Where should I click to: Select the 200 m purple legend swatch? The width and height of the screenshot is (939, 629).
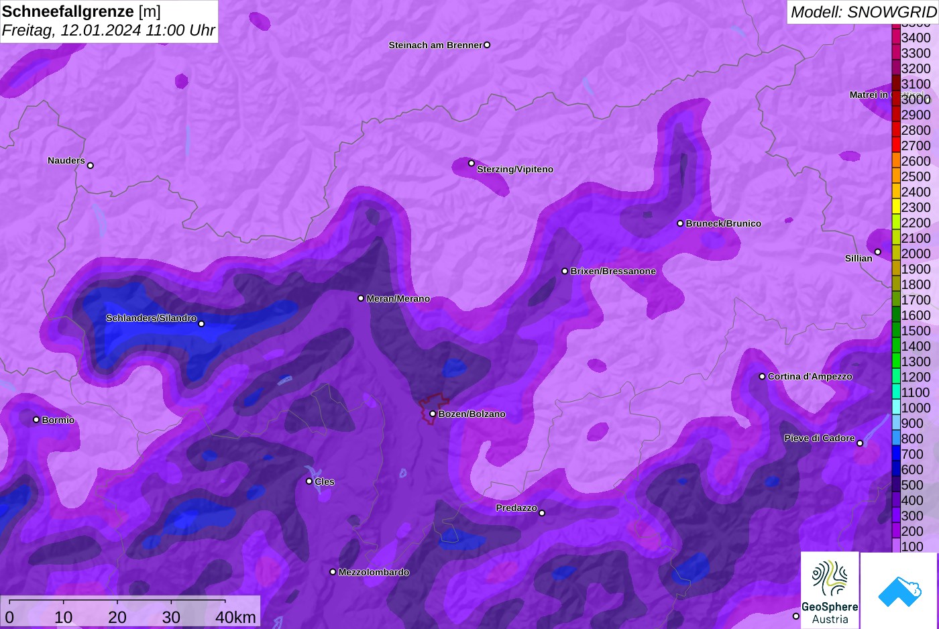[896, 530]
